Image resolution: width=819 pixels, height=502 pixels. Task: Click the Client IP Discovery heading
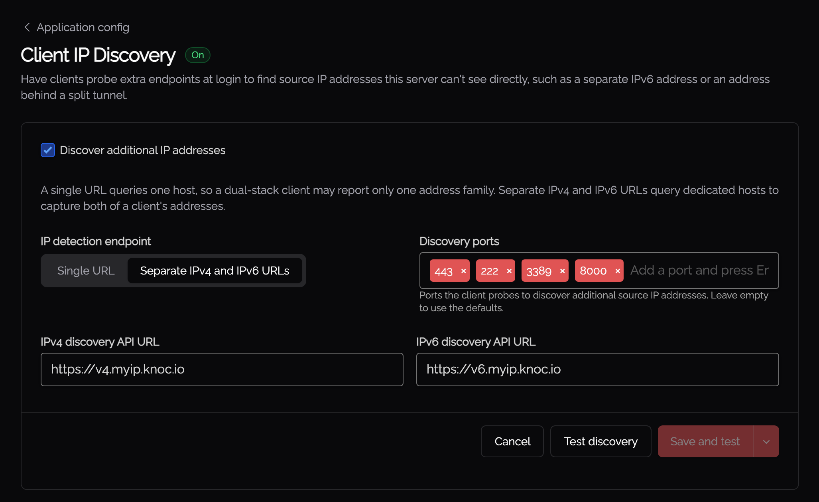(98, 55)
